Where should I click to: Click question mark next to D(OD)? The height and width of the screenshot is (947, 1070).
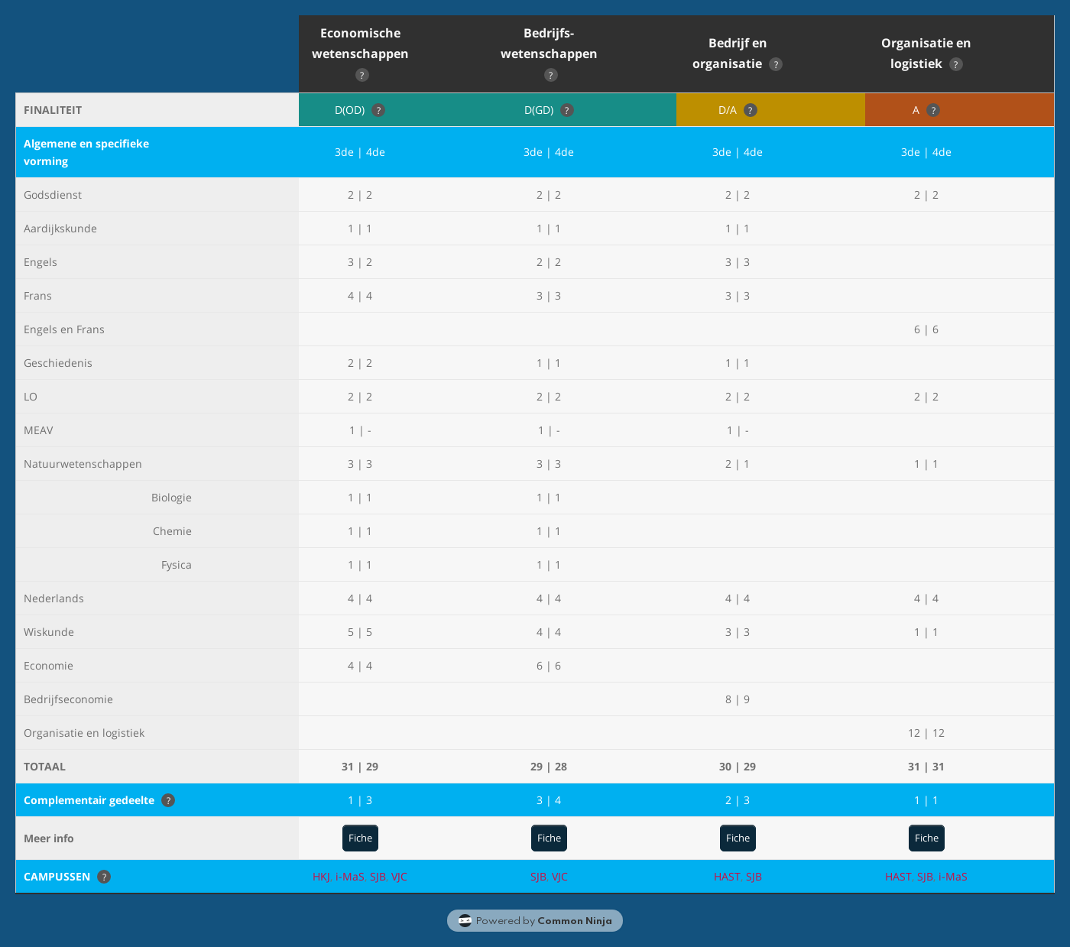tap(378, 110)
